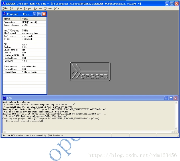Select the Init JTAG speed row

(x=25, y=30)
